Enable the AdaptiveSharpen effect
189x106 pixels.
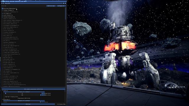(2, 20)
